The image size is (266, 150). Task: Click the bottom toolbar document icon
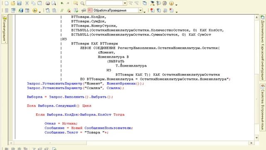[x=54, y=149]
